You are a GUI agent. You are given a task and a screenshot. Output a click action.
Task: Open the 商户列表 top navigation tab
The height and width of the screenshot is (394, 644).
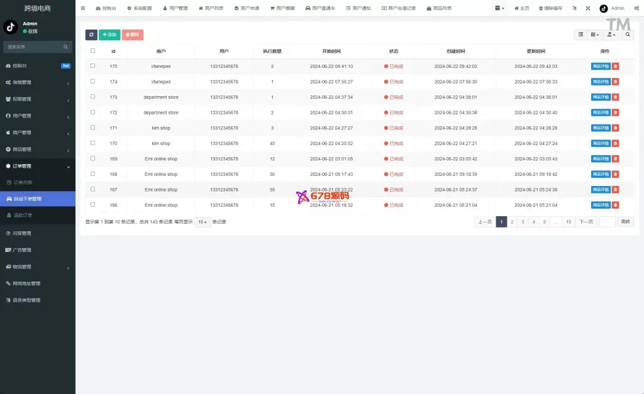click(210, 8)
